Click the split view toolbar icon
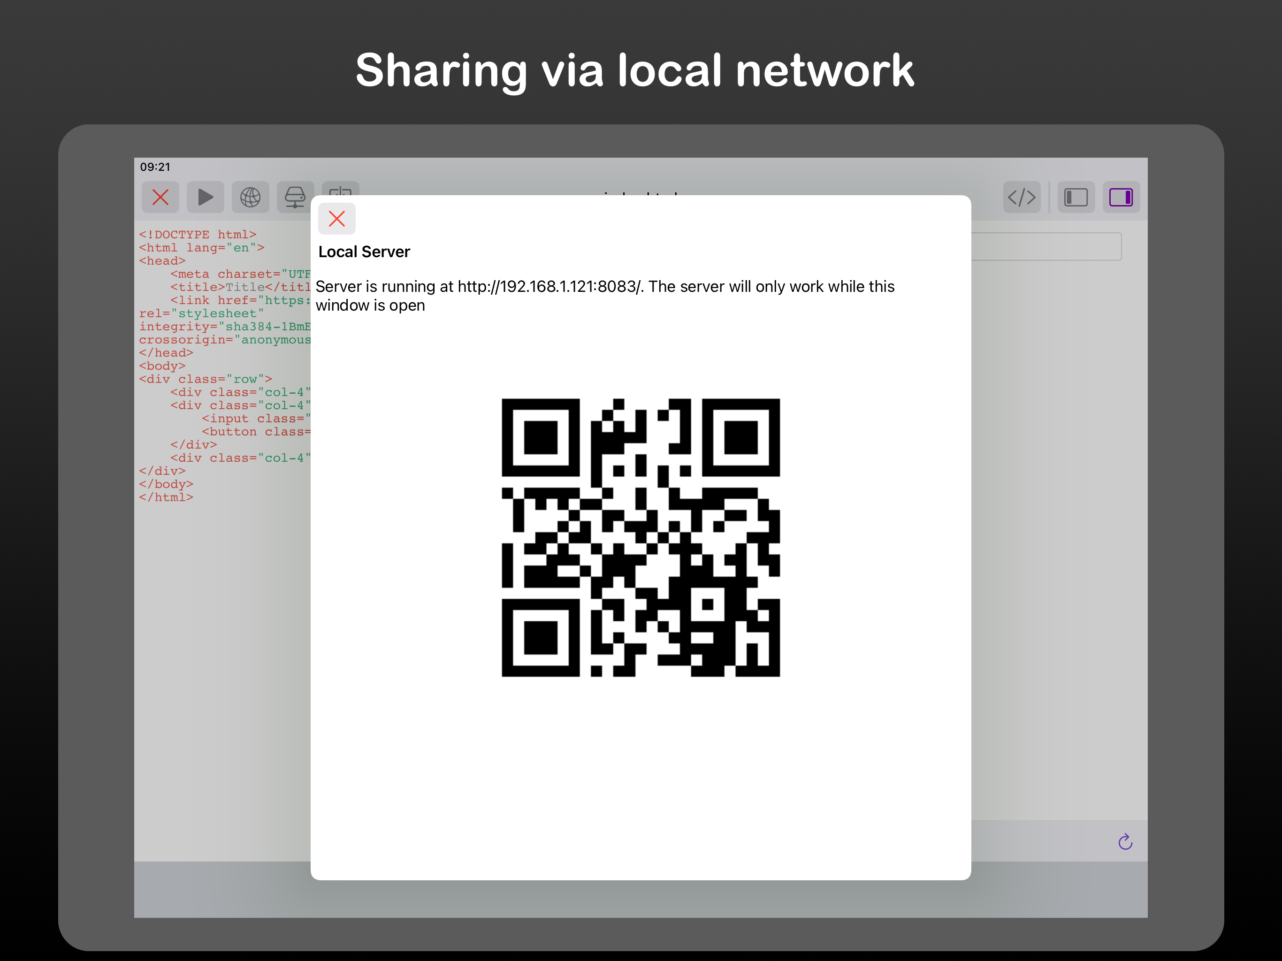1282x961 pixels. 340,189
